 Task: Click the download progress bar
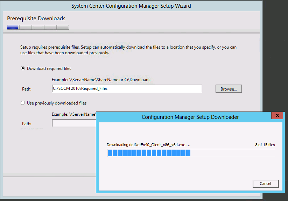click(x=191, y=153)
